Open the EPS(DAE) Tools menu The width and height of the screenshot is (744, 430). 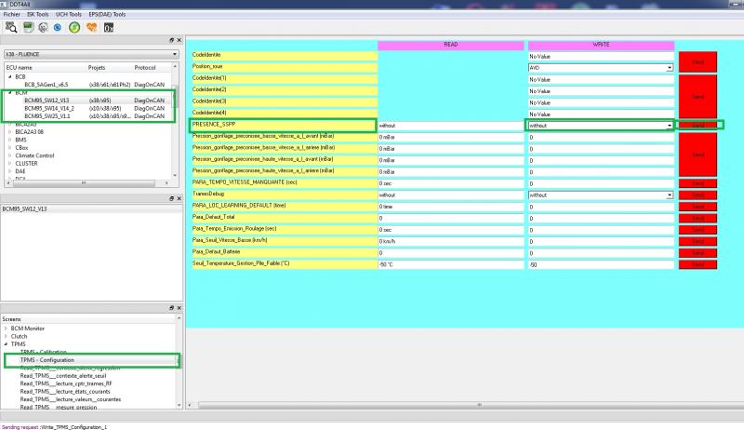click(x=107, y=14)
